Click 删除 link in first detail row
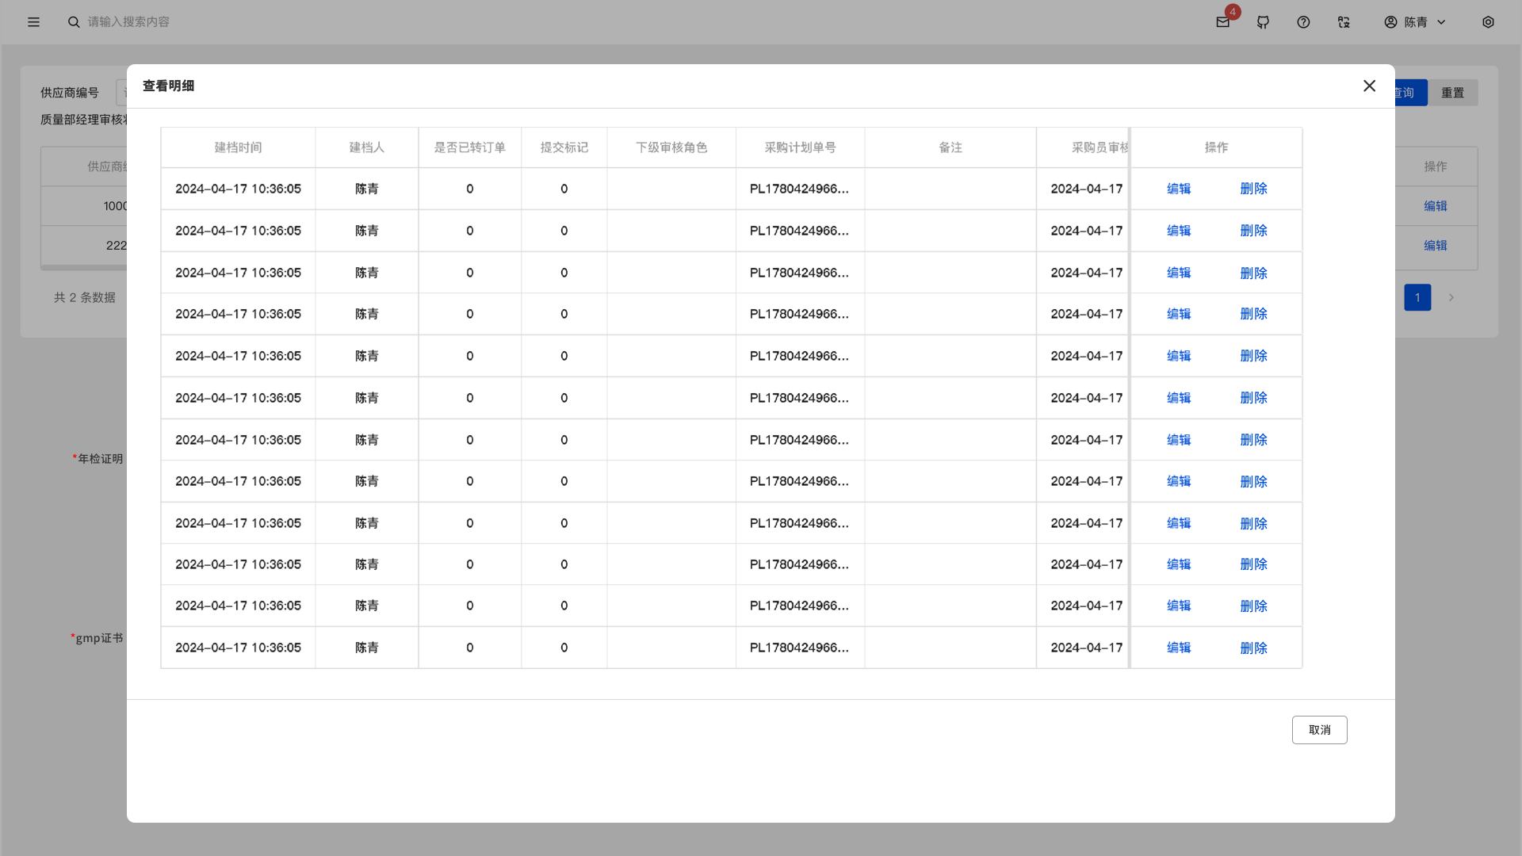1522x856 pixels. (1253, 189)
